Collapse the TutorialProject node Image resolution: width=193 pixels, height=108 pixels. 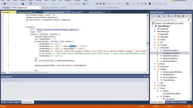(152, 26)
